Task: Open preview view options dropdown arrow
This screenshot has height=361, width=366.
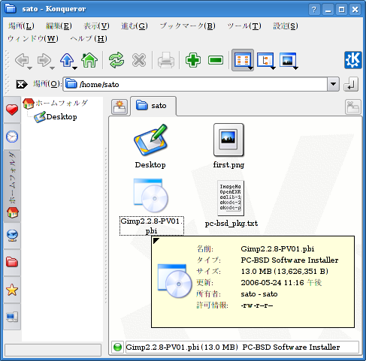Action: [296, 68]
